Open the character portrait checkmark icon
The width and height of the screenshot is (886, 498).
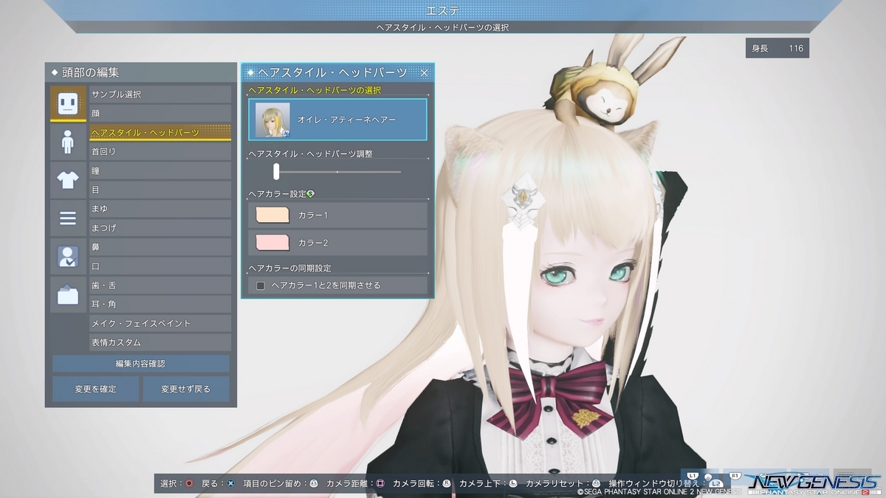[x=68, y=257]
